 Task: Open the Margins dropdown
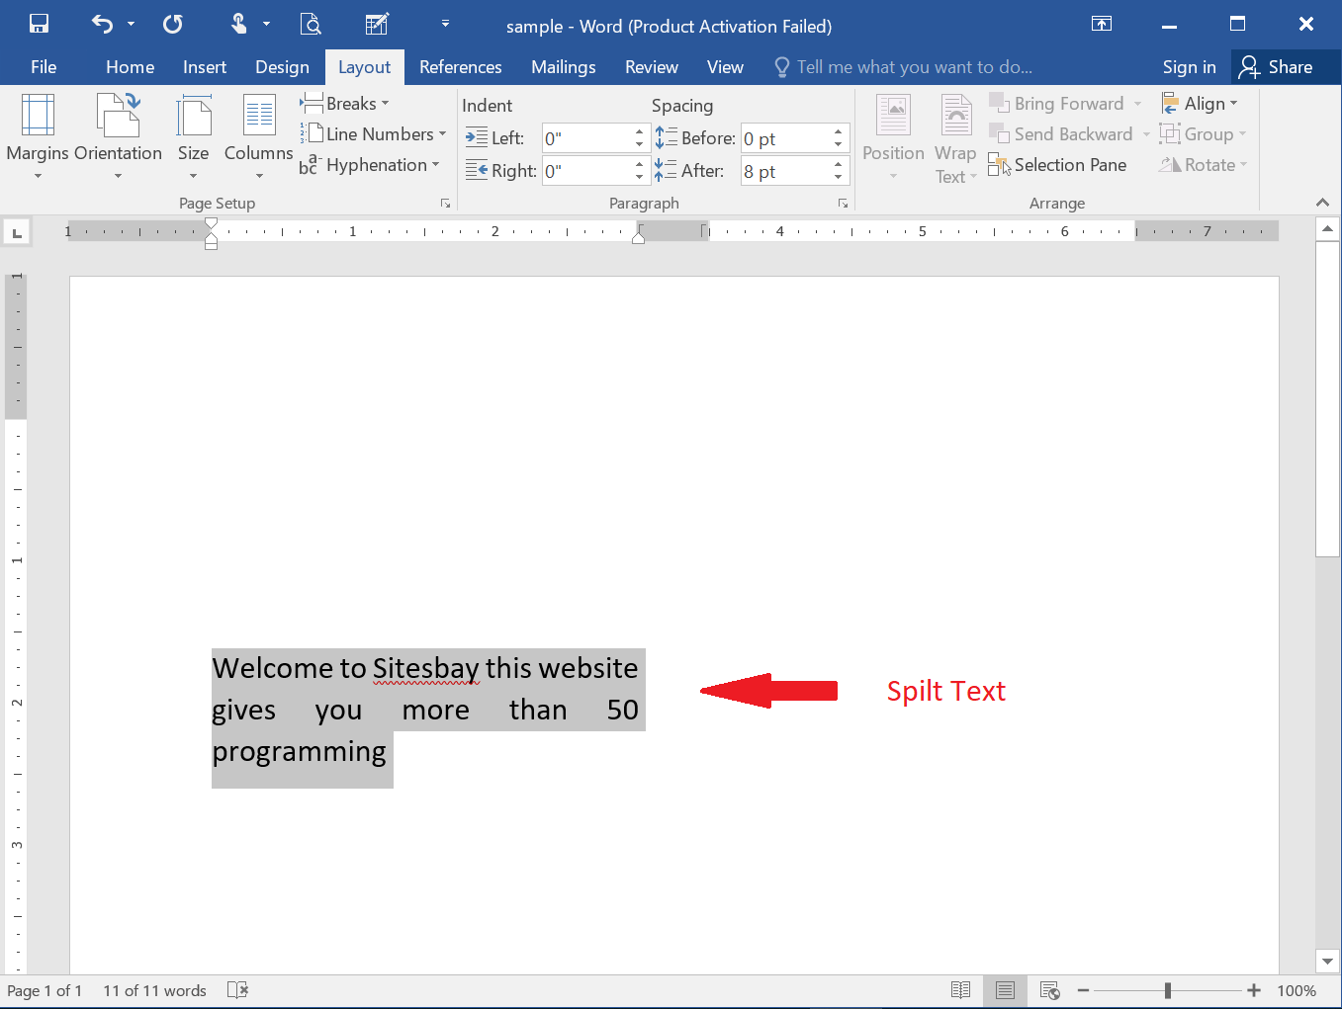[x=38, y=137]
